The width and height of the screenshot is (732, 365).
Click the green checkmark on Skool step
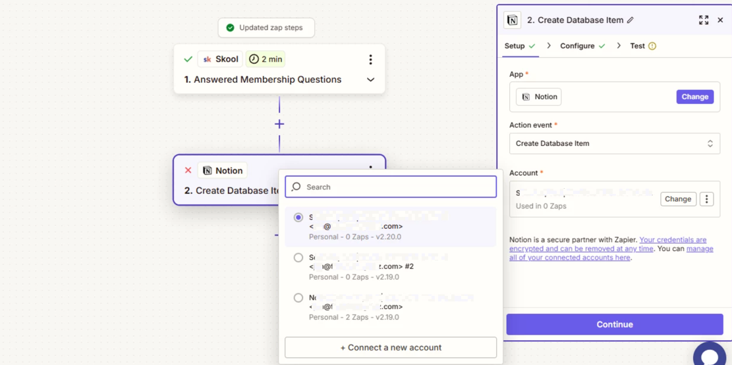point(188,59)
